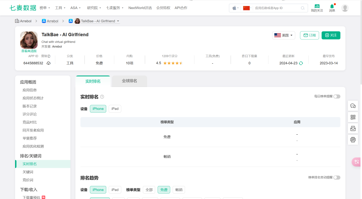
Task: Open 版本记录 in the sidebar
Action: (29, 106)
